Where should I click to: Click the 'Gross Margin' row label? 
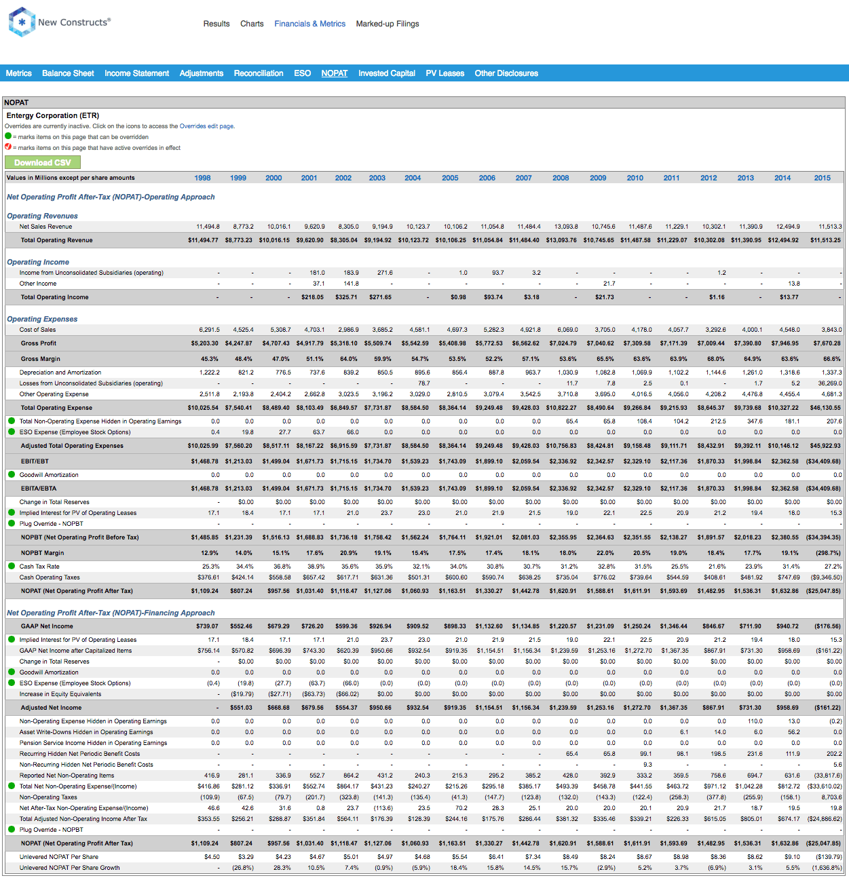point(40,359)
